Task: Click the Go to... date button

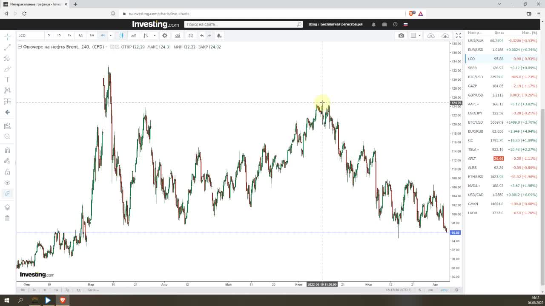Action: click(93, 290)
